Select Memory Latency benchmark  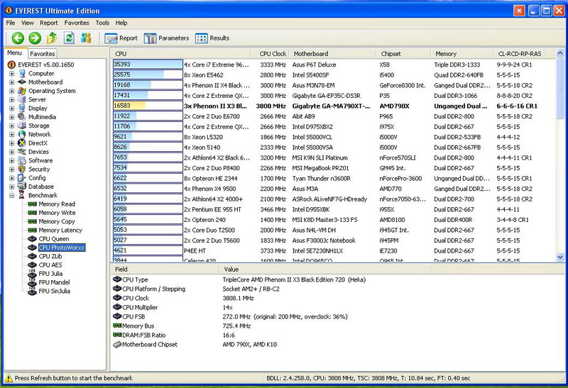(x=60, y=231)
